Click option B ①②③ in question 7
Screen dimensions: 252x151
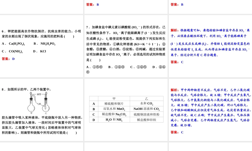[116, 67]
